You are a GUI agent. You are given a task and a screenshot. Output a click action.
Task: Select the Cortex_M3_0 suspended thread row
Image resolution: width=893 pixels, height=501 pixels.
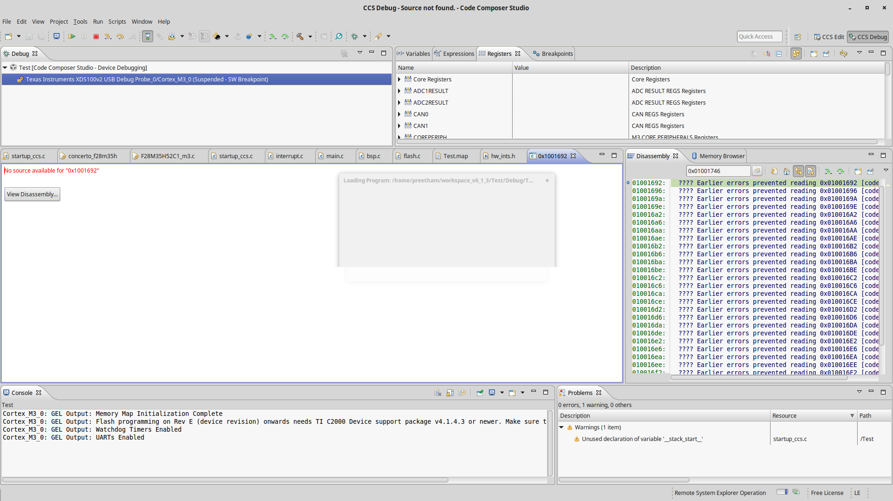pos(196,80)
